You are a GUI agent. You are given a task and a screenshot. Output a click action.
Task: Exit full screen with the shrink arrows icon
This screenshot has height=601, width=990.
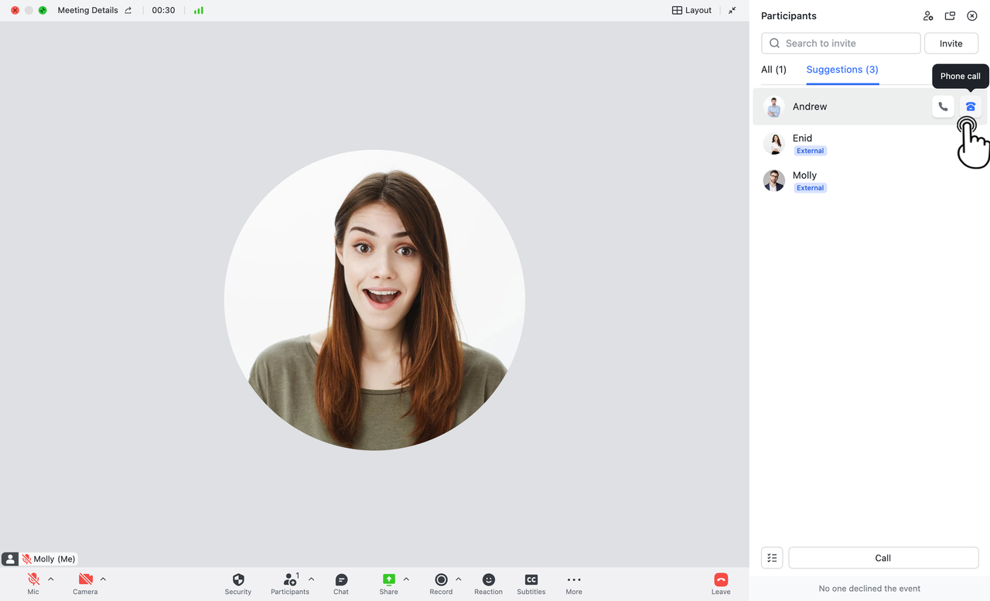(732, 10)
